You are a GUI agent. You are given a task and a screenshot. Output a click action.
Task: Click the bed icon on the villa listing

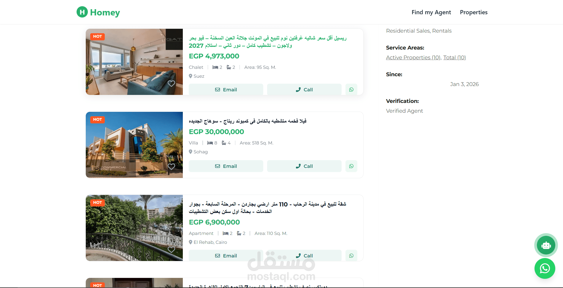click(210, 143)
